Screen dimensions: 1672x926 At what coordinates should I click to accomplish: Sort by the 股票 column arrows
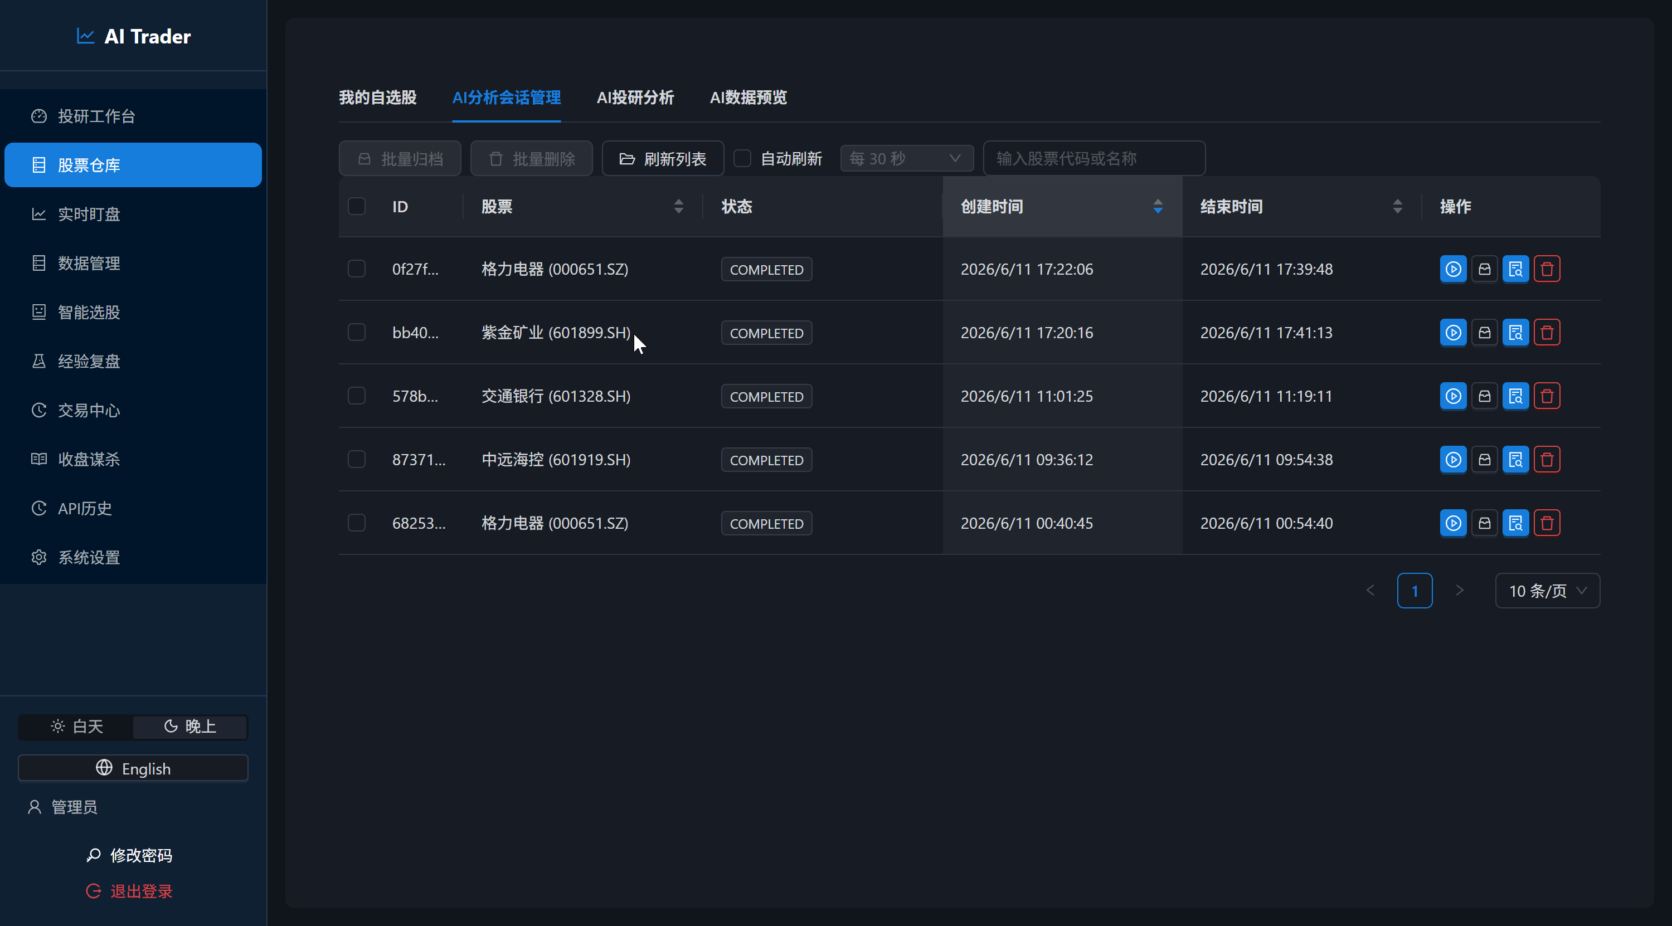coord(678,206)
